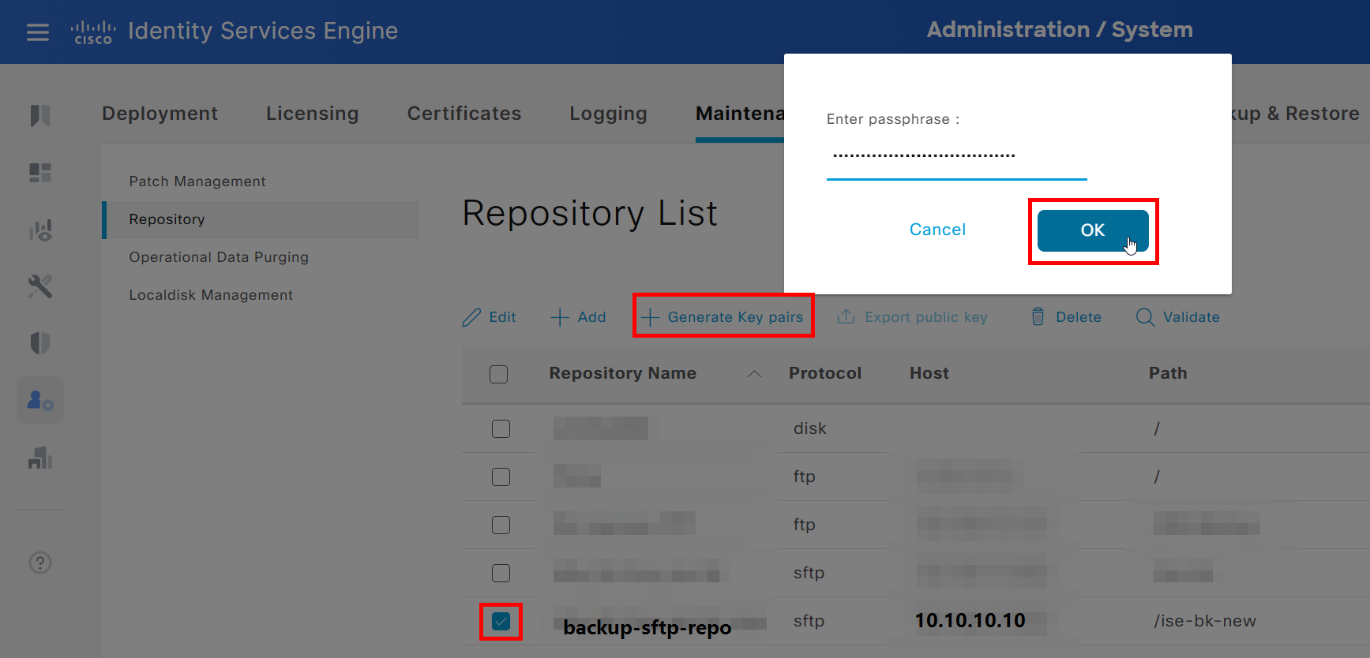1370x658 pixels.
Task: Open the tools wrench icon in sidebar
Action: tap(40, 286)
